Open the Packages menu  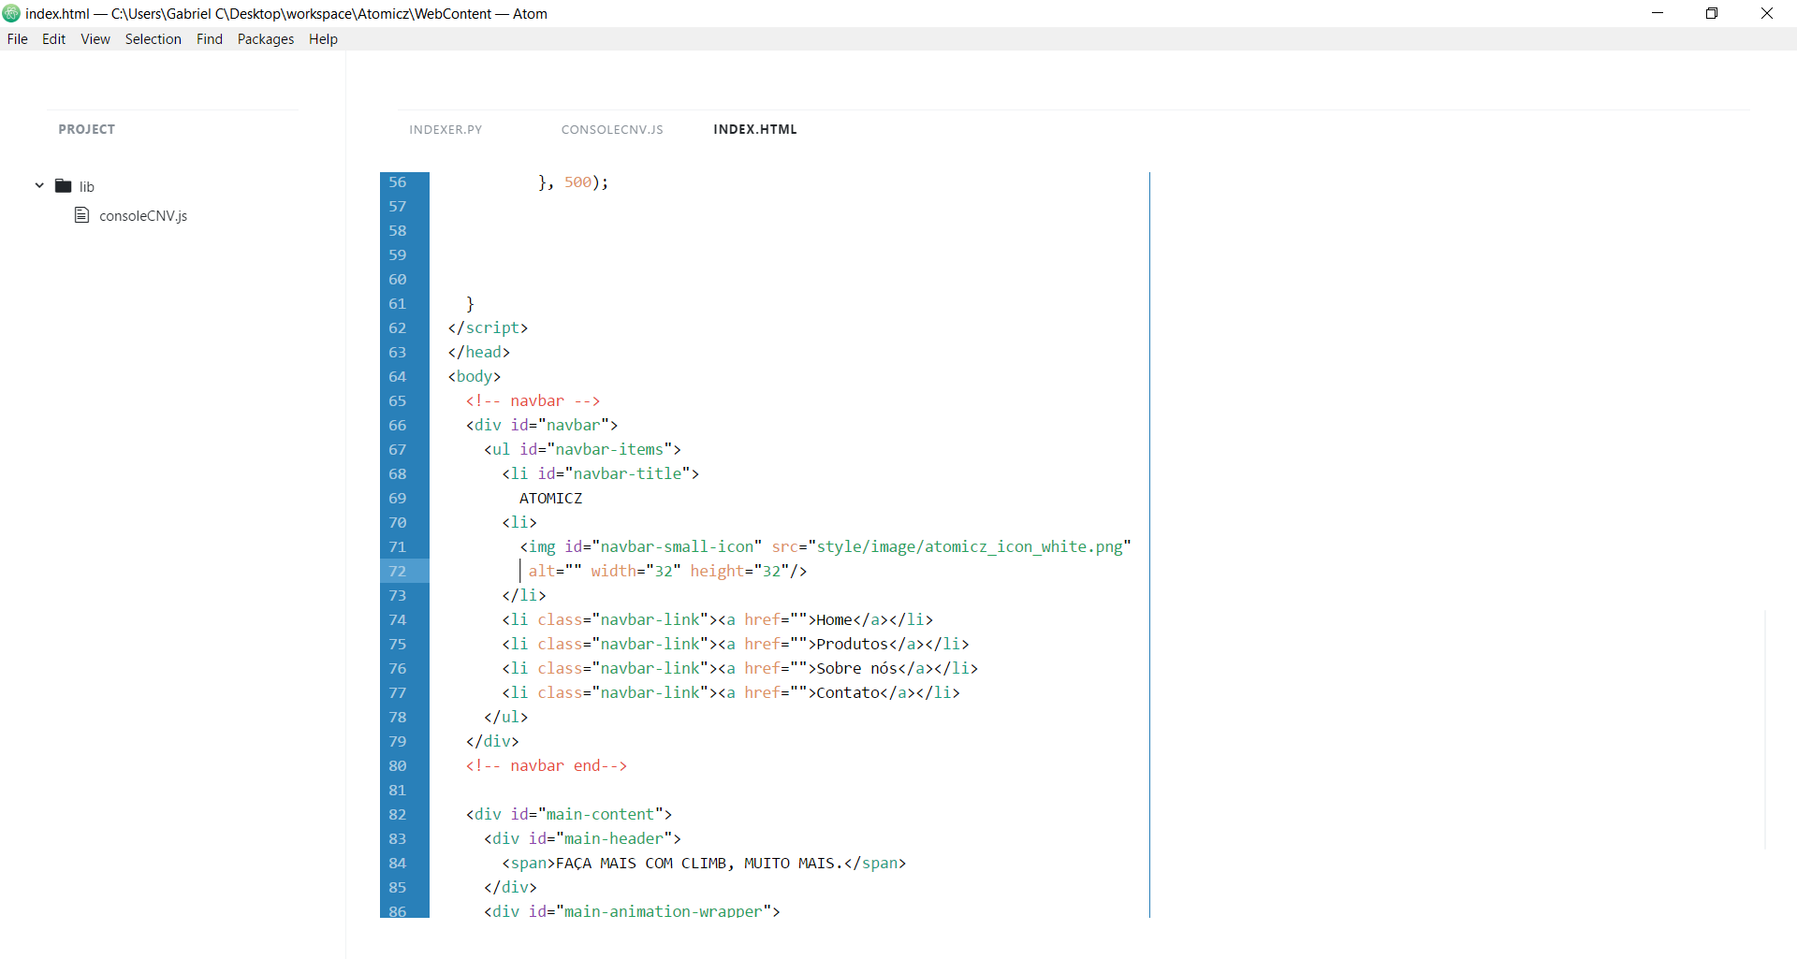(x=266, y=39)
